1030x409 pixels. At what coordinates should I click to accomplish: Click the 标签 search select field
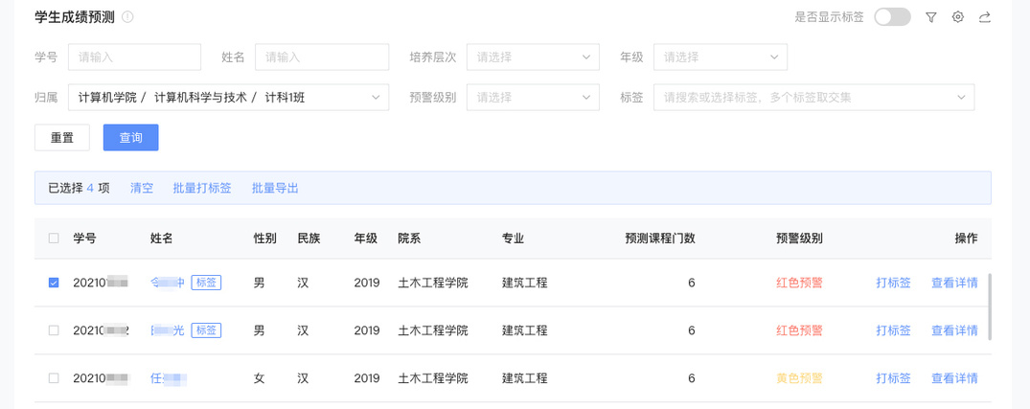813,98
